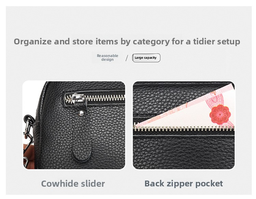256x199 pixels.
Task: Click the silver zipper pull on the left photo
Action: (x=78, y=98)
